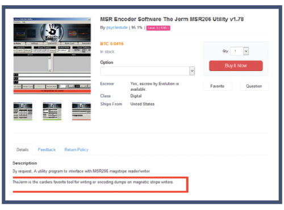Click the Favorite button

pyautogui.click(x=218, y=86)
